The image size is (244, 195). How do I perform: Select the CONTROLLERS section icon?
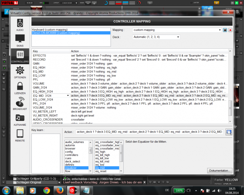tap(20, 57)
